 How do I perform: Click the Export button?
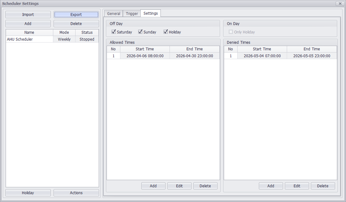point(76,15)
